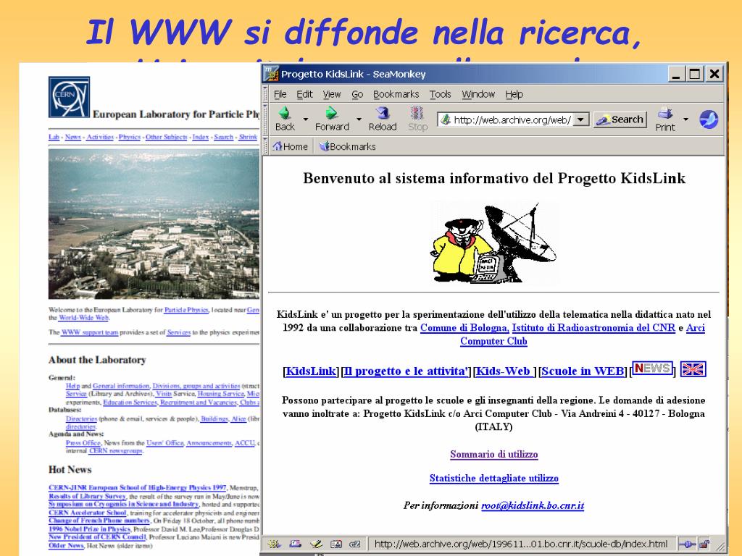Go Back in SeaMonkey toolbar

tap(284, 119)
